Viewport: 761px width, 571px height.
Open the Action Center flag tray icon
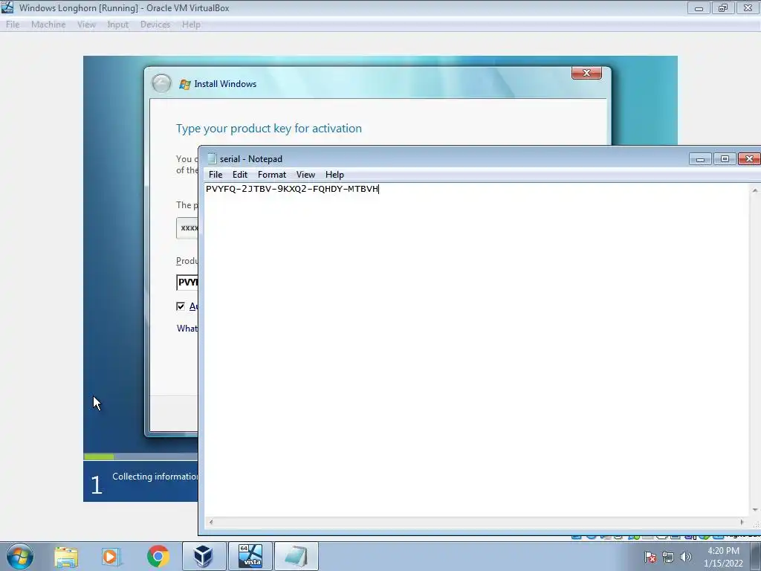pos(650,557)
